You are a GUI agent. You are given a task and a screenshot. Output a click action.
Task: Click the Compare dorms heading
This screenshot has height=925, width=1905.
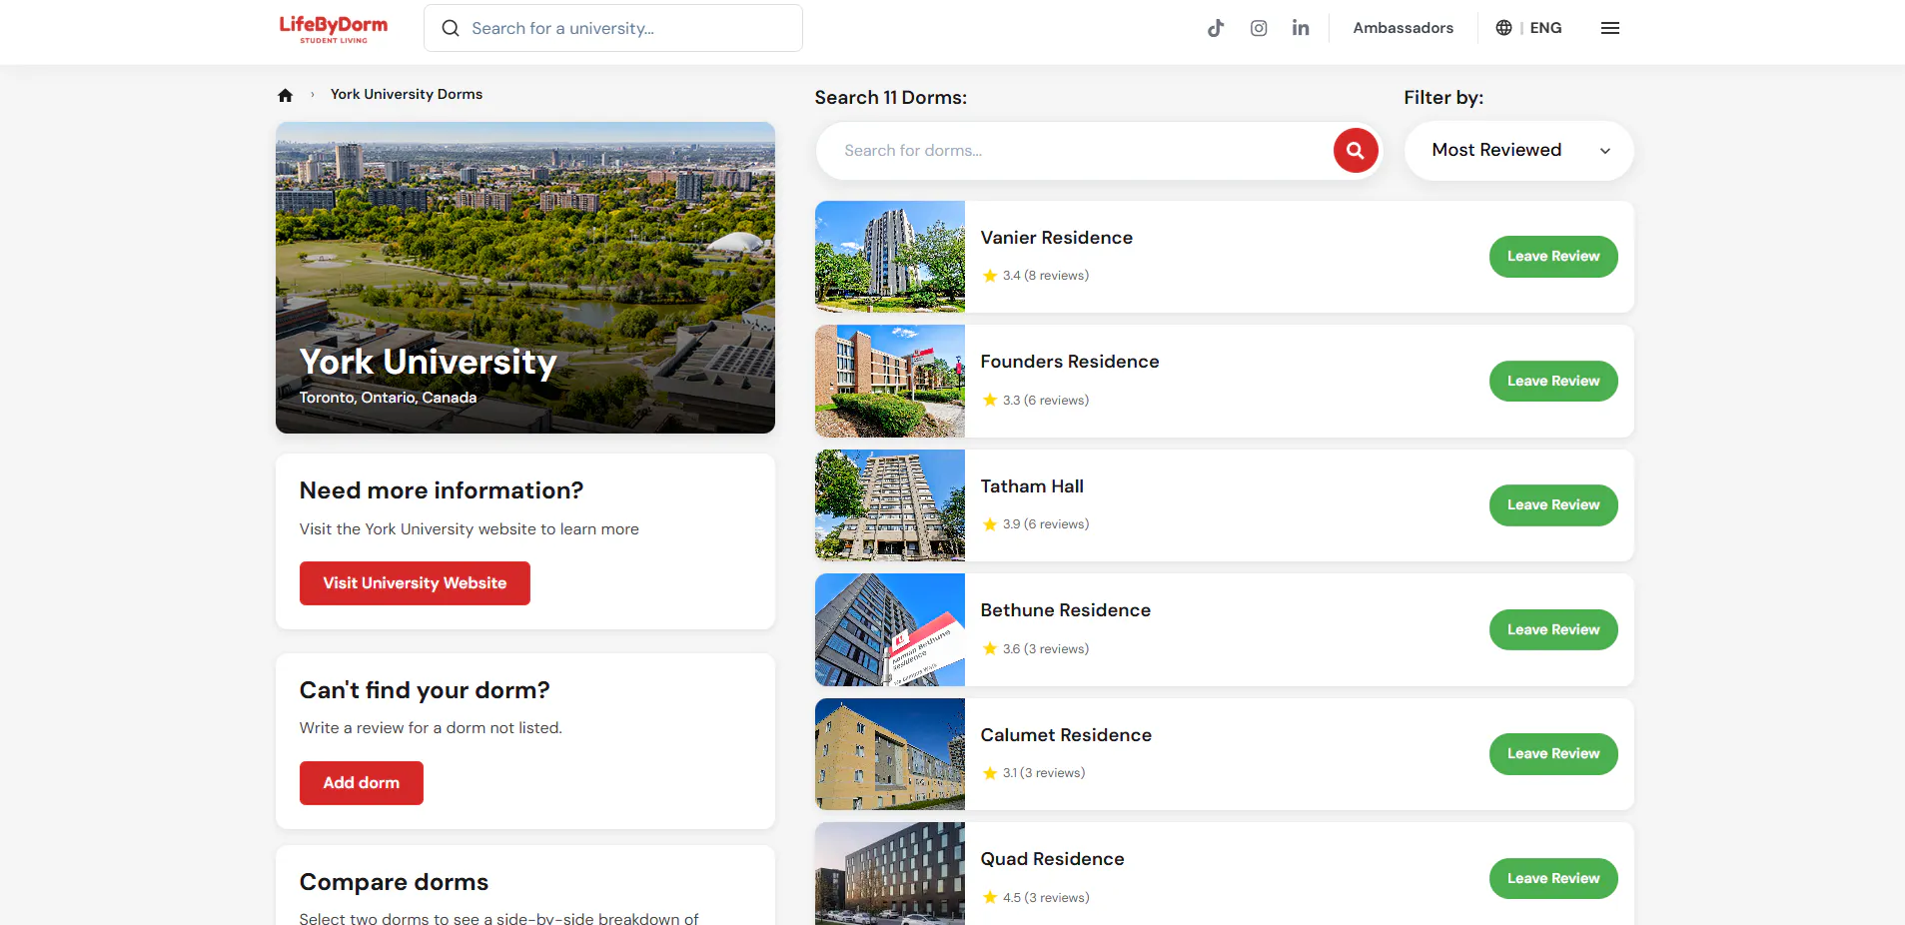(394, 882)
